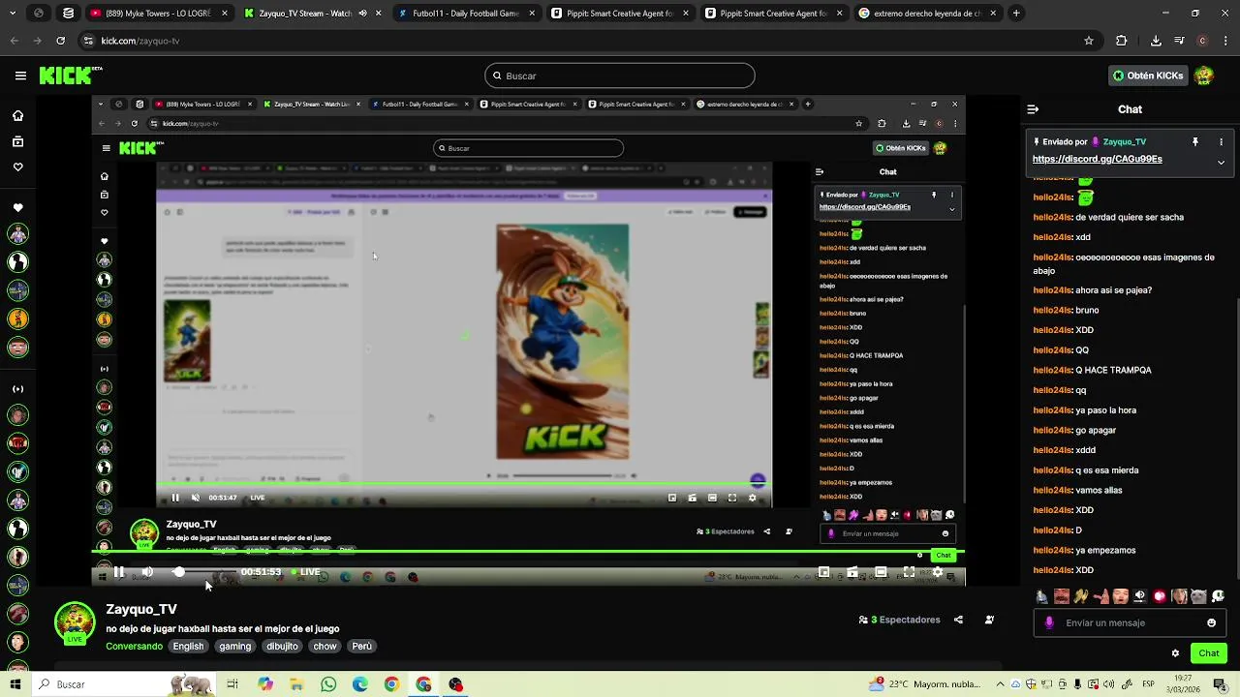
Task: Open tab search dropdown arrow
Action: (x=14, y=14)
